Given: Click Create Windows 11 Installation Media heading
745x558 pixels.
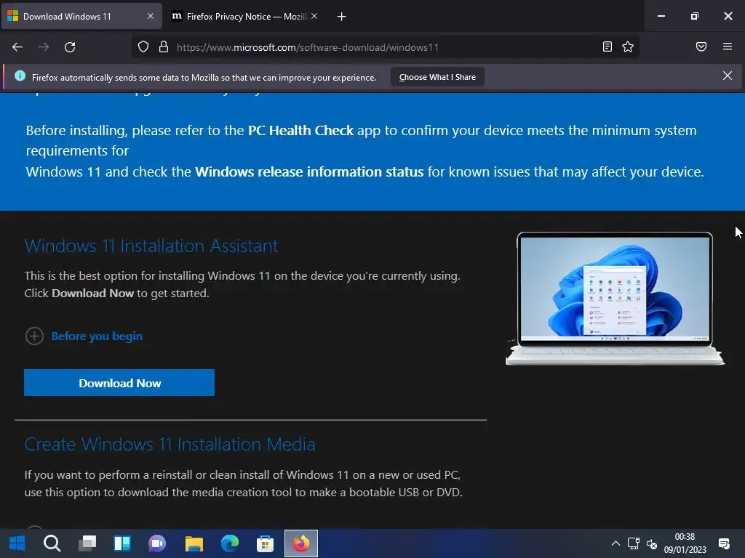Looking at the screenshot, I should (x=170, y=444).
